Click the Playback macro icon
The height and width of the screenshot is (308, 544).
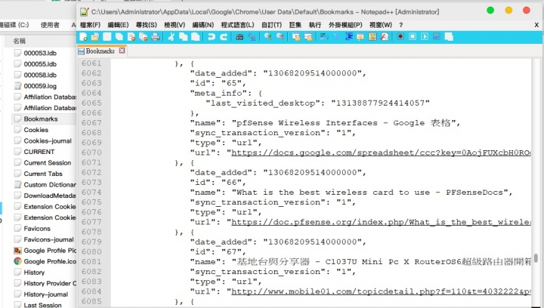pos(425,37)
